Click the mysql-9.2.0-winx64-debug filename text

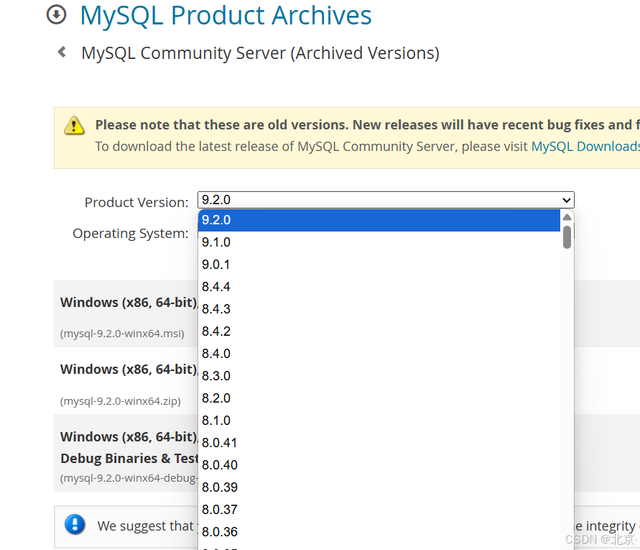click(129, 478)
